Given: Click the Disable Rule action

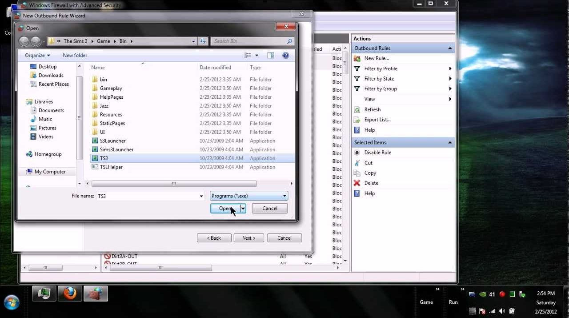Looking at the screenshot, I should point(377,153).
